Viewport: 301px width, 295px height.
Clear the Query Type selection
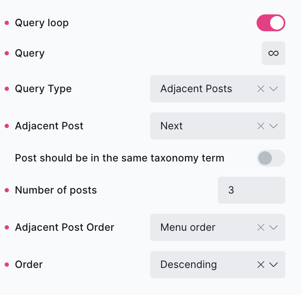click(x=261, y=89)
